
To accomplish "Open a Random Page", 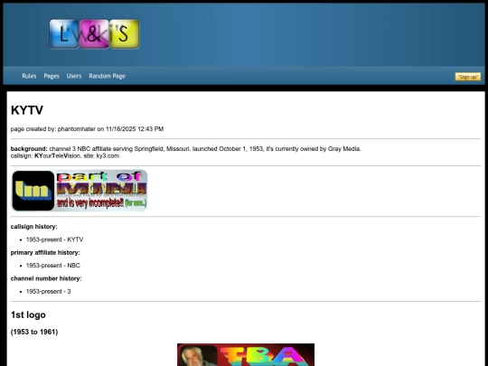I will pos(107,76).
